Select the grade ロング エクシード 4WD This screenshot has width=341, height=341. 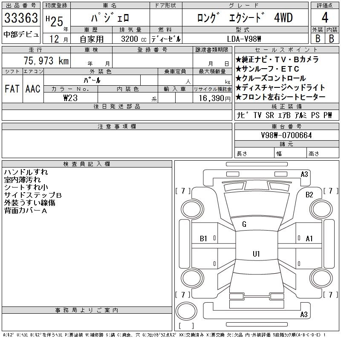pyautogui.click(x=245, y=18)
